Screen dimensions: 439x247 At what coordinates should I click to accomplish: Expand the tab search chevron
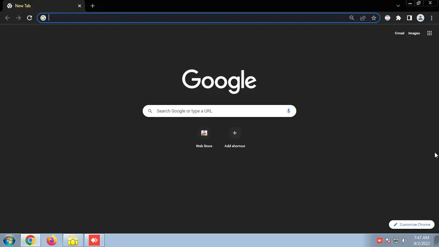point(398,6)
